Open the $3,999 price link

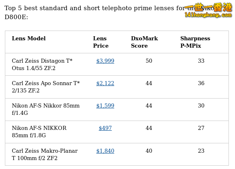tap(105, 61)
